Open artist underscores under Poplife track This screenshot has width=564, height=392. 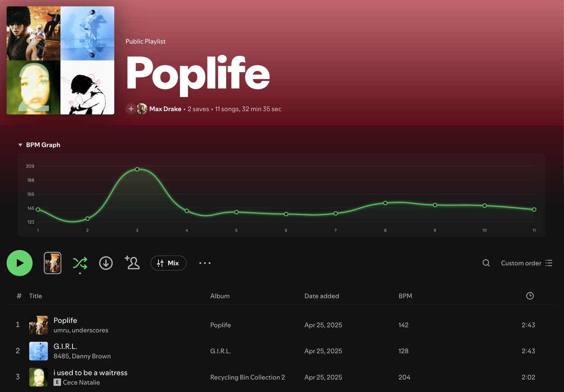coord(90,330)
